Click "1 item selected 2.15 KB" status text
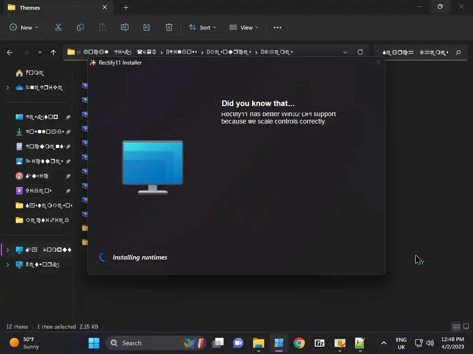Image resolution: width=473 pixels, height=354 pixels. pyautogui.click(x=67, y=327)
